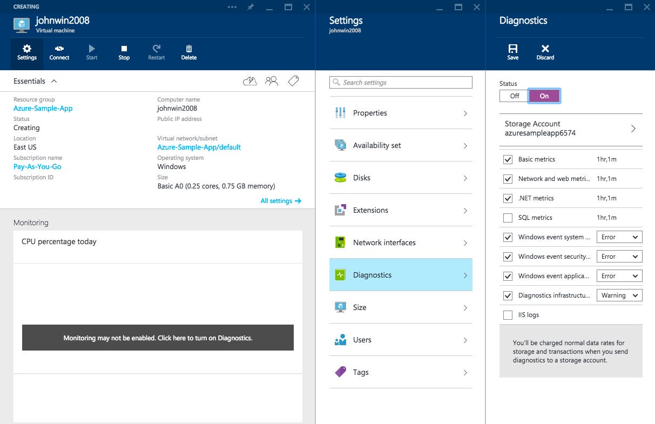655x424 pixels.
Task: Enable IIS logs collection
Action: (x=508, y=315)
